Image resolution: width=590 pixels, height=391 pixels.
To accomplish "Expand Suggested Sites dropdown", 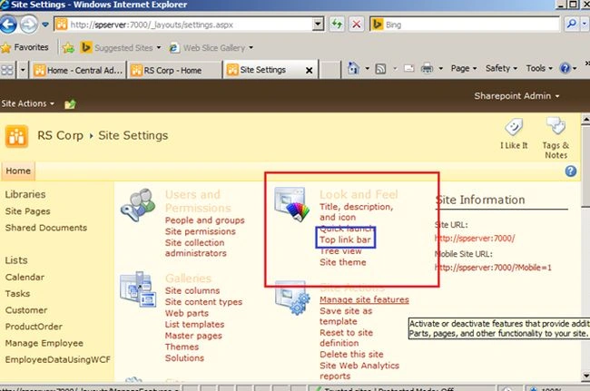I will click(159, 48).
